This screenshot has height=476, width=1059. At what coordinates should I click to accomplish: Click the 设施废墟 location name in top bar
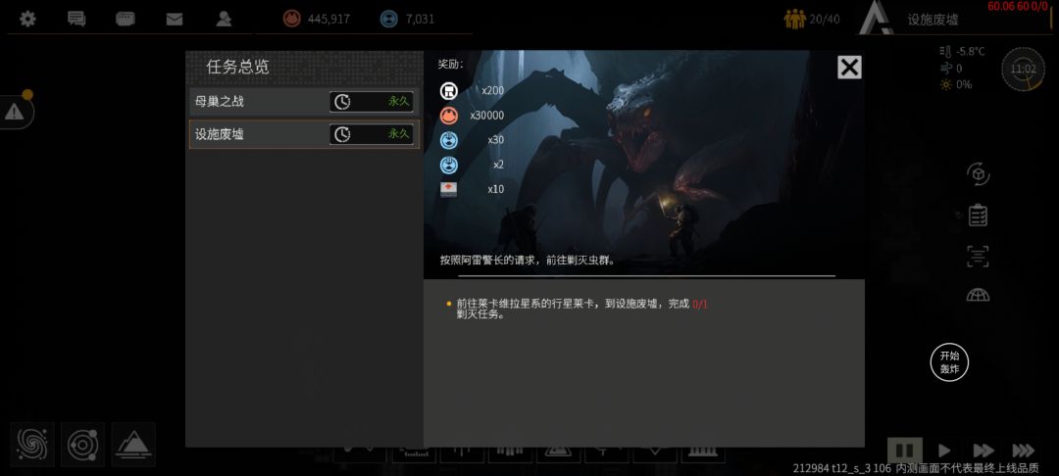coord(933,20)
